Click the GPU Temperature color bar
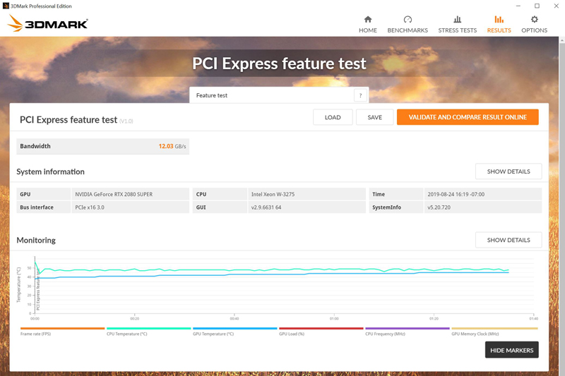Screen dimensions: 565x376 point(234,328)
